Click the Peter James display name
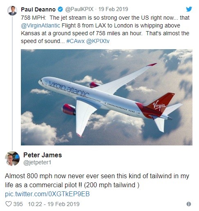This screenshot has height=211, width=199. pos(43,155)
